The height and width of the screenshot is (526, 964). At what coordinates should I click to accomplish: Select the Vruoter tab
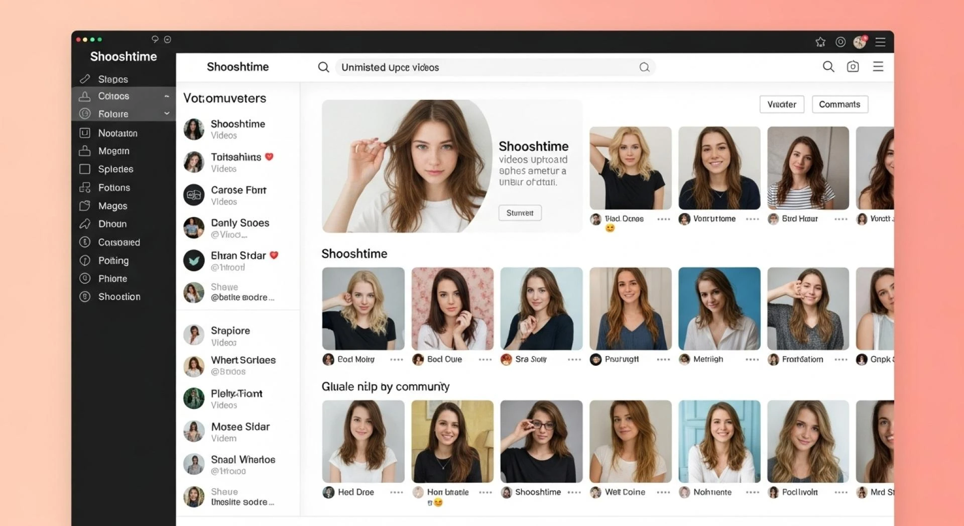tap(781, 104)
